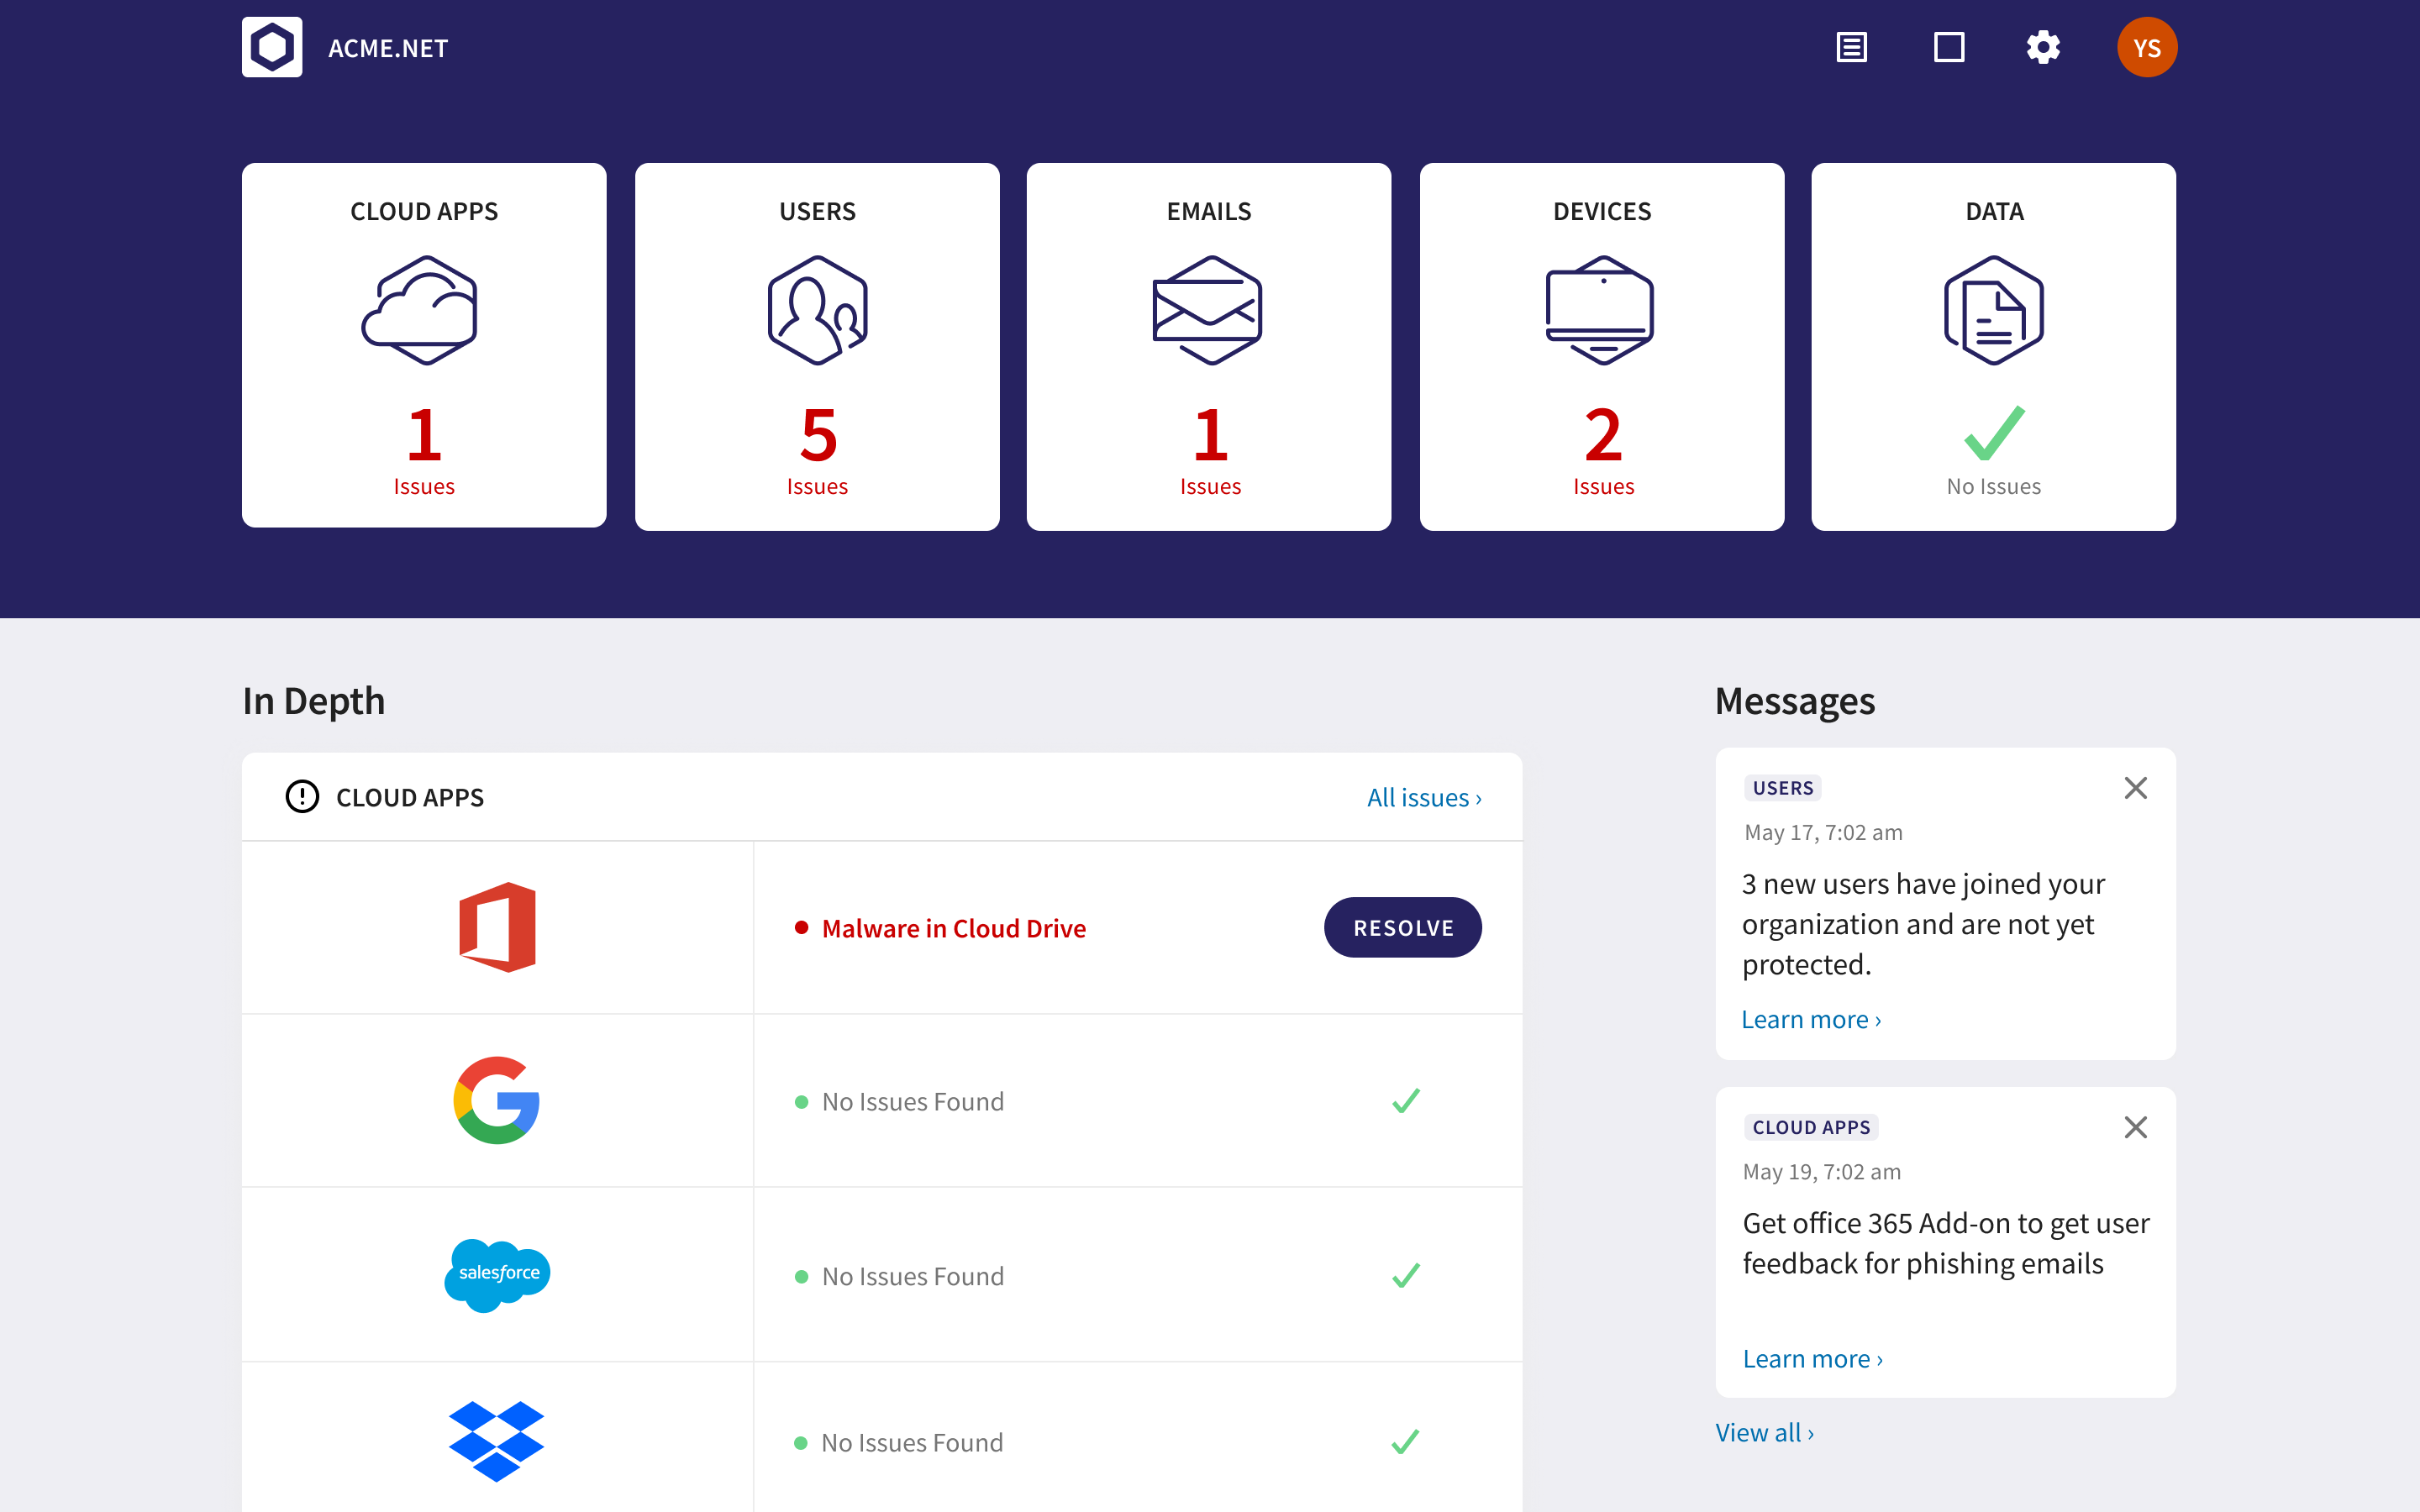Viewport: 2420px width, 1512px height.
Task: Open the Users card with 5 issues
Action: [817, 346]
